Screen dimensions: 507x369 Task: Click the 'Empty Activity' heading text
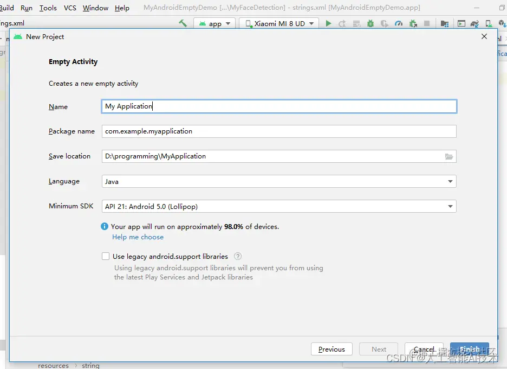point(73,61)
